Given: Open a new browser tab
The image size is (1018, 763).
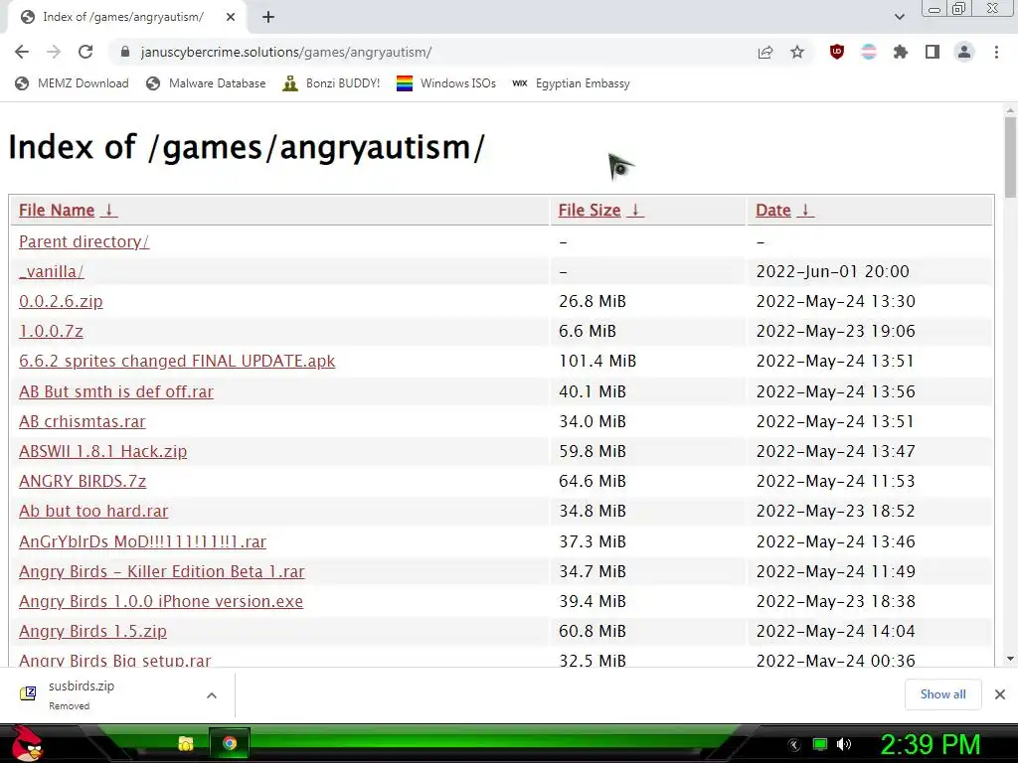Looking at the screenshot, I should pos(268,17).
